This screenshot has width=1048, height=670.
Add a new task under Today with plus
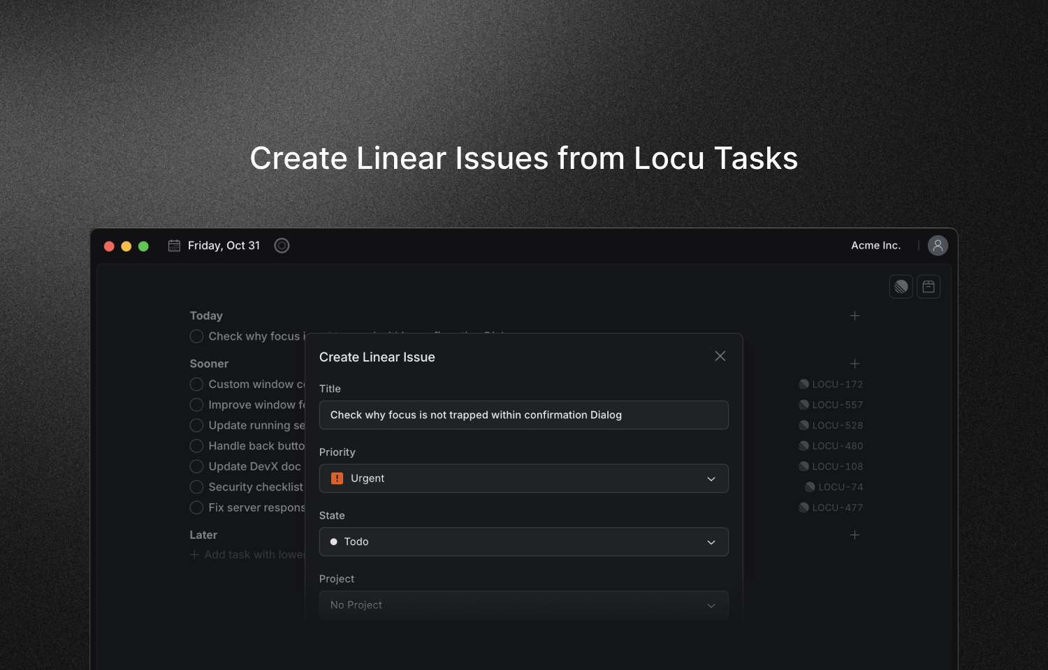[x=854, y=316]
